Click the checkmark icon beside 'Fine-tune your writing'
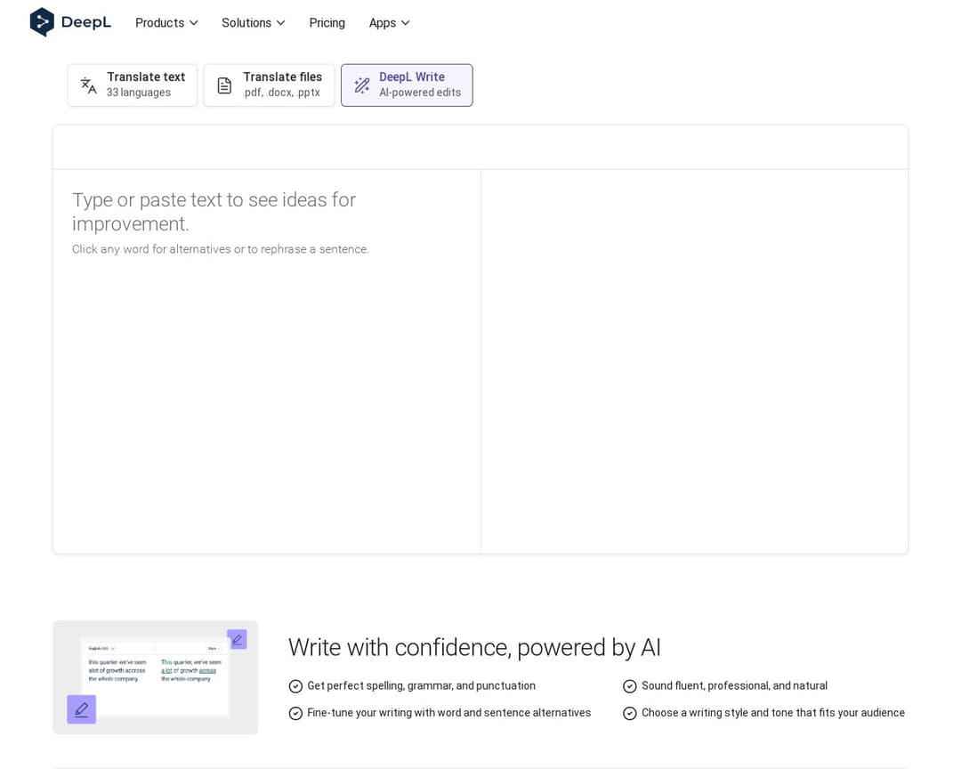This screenshot has height=769, width=961. 295,713
